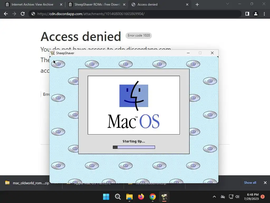Image resolution: width=270 pixels, height=203 pixels.
Task: Open Chrome's three-dot menu
Action: tap(264, 14)
